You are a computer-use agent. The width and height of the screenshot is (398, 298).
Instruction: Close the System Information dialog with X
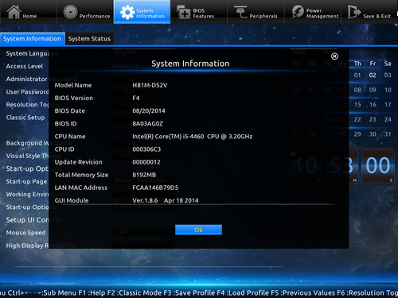coord(334,56)
